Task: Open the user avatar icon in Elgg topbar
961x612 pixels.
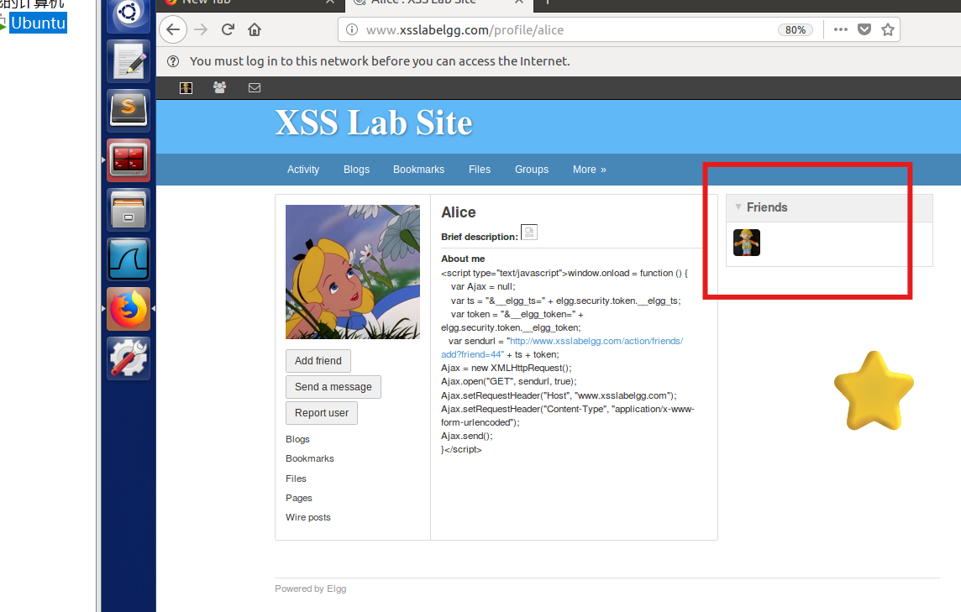Action: (x=186, y=87)
